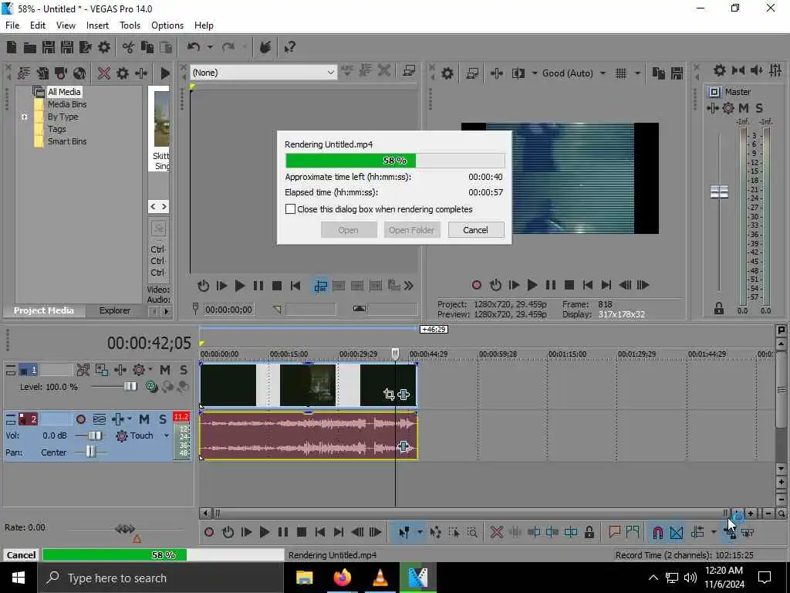Click Video Output FX icon in preview toolbar
790x593 pixels.
496,73
